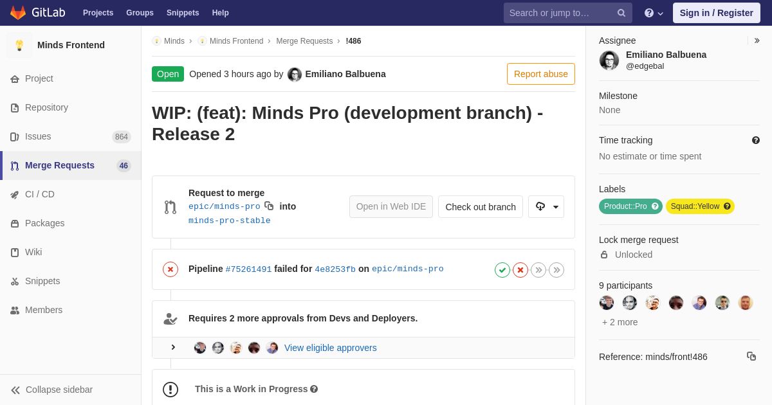Click the Open status badge
This screenshot has width=772, height=405.
tap(168, 74)
